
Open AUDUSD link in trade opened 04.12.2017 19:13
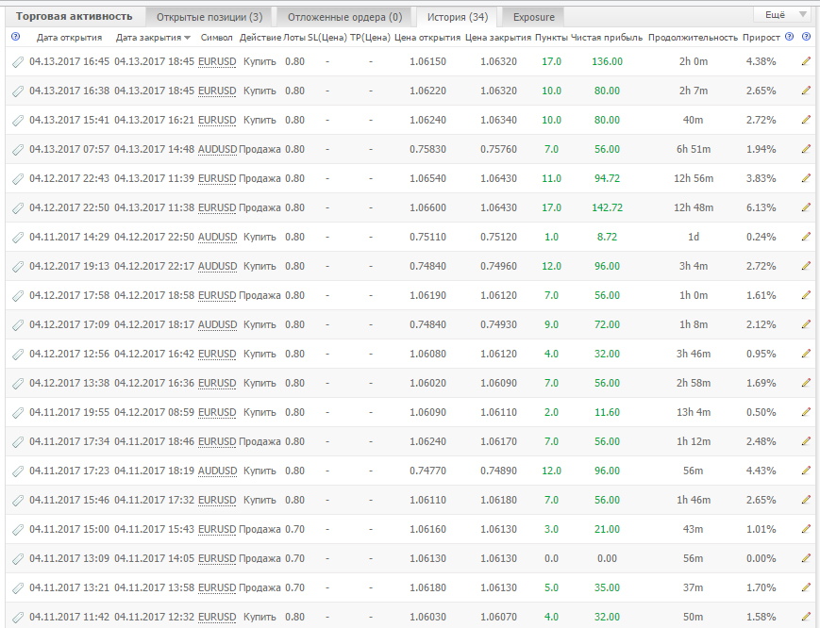click(x=217, y=267)
